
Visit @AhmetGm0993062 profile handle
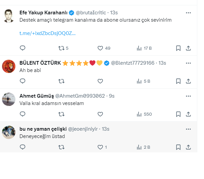[80, 96]
